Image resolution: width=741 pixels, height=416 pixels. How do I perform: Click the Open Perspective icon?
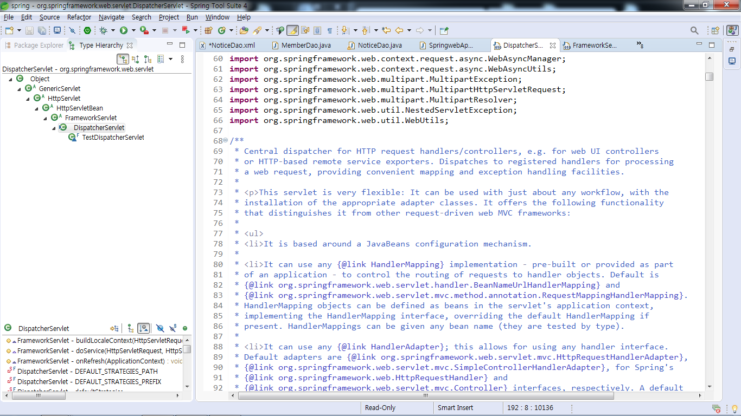pos(715,30)
